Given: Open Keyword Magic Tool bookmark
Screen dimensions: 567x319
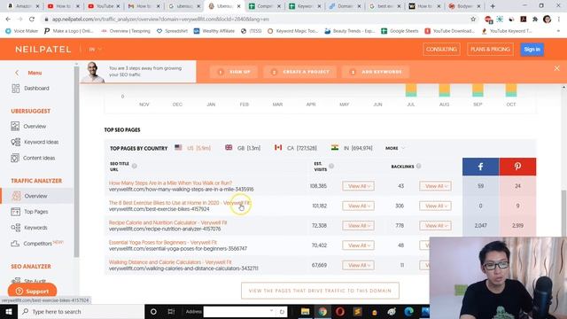Looking at the screenshot, I should point(293,31).
